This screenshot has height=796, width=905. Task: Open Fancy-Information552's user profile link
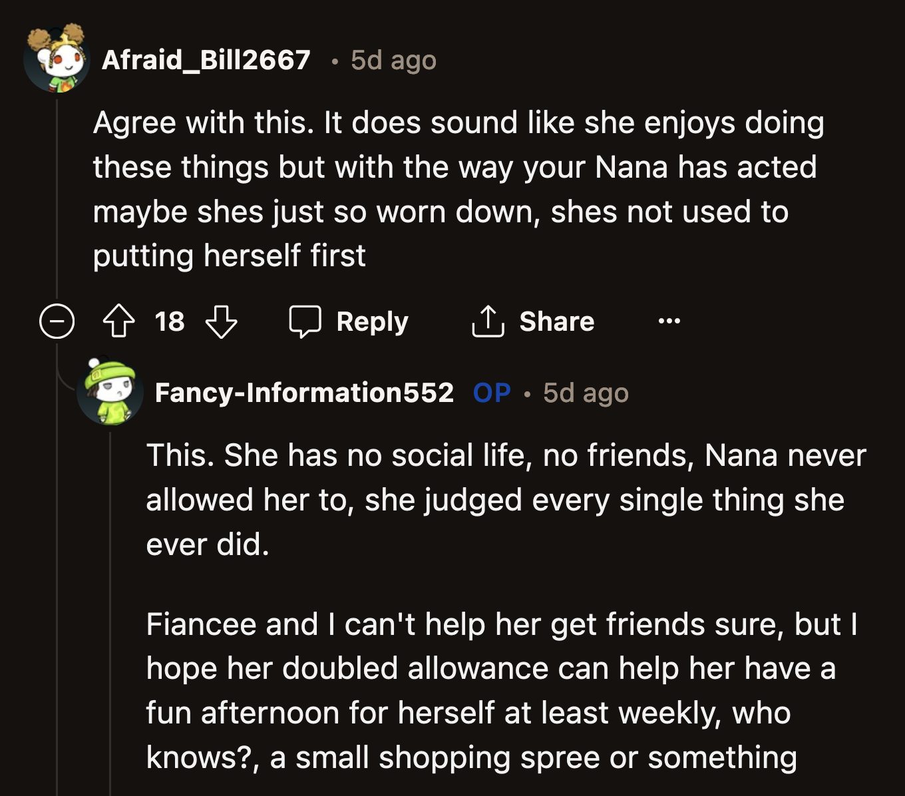[304, 393]
